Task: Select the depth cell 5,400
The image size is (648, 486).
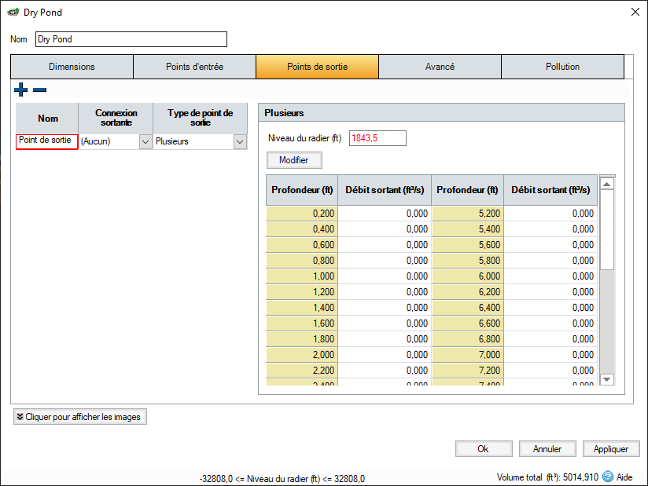Action: pos(468,229)
